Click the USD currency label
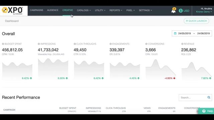 [186, 11]
